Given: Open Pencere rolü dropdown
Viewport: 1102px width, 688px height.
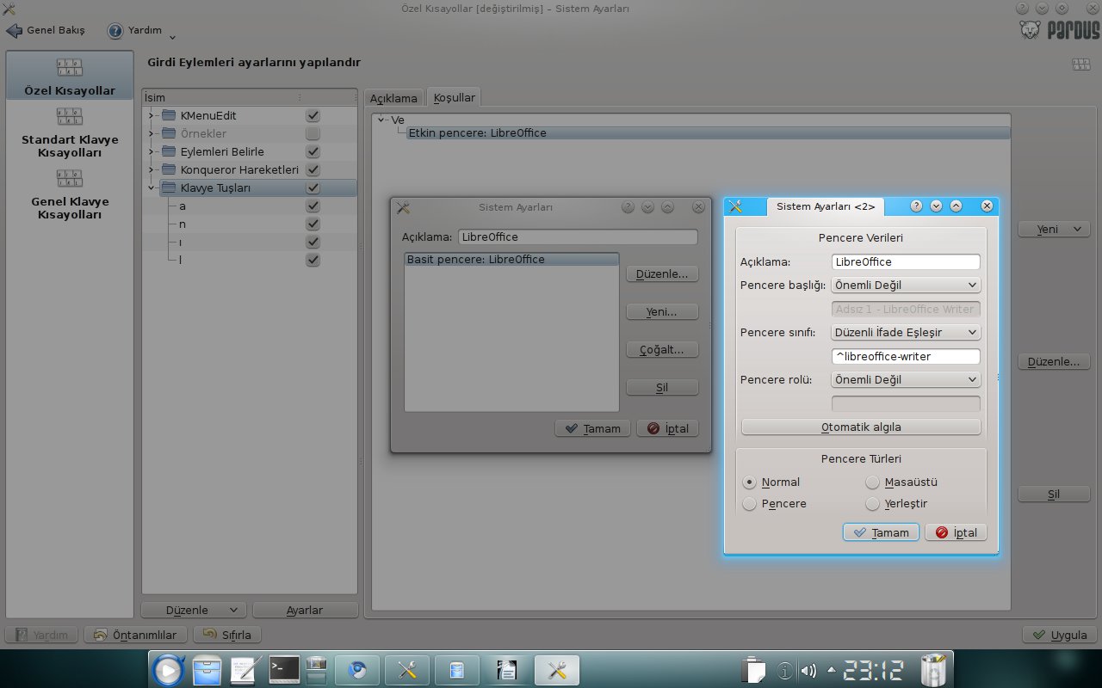Looking at the screenshot, I should click(x=906, y=379).
